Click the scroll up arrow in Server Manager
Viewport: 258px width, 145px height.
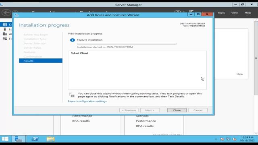(x=256, y=20)
